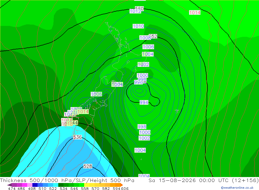Click the 1002 isobar label south of the low
This screenshot has width=259, height=190.
coord(144,138)
